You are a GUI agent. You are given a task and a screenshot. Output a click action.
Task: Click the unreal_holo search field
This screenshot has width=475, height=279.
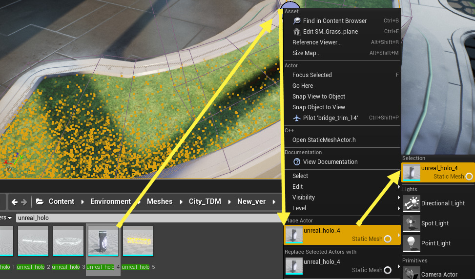(x=149, y=218)
